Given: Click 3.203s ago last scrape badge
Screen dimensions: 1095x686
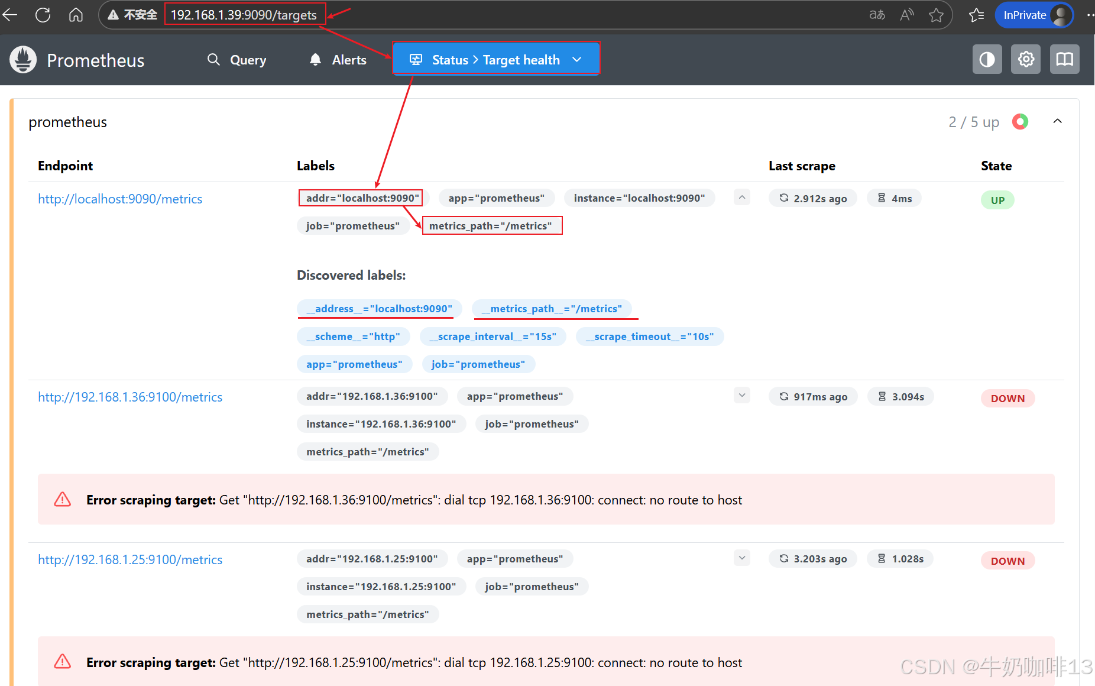Looking at the screenshot, I should [813, 559].
